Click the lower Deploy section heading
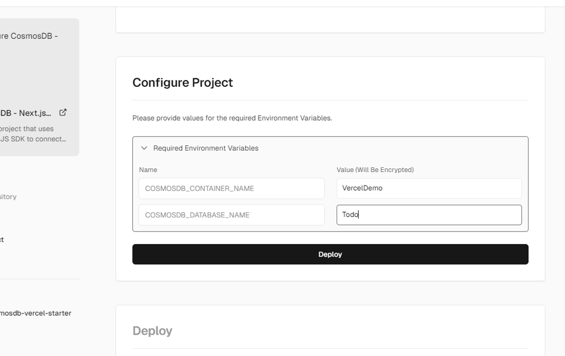The width and height of the screenshot is (565, 356). (x=153, y=331)
